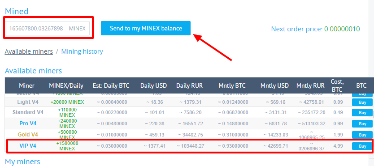Open the Gold V4 miner link

[x=28, y=135]
